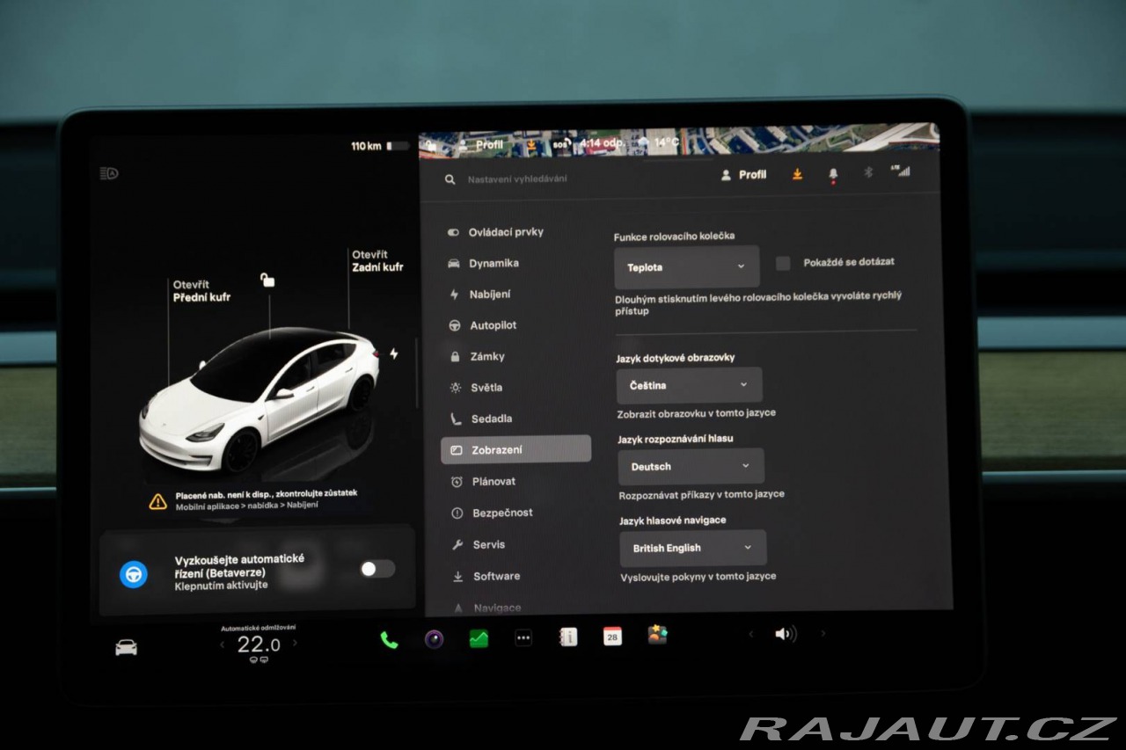
Task: Open the Deutsch voice recognition dropdown
Action: tap(691, 466)
